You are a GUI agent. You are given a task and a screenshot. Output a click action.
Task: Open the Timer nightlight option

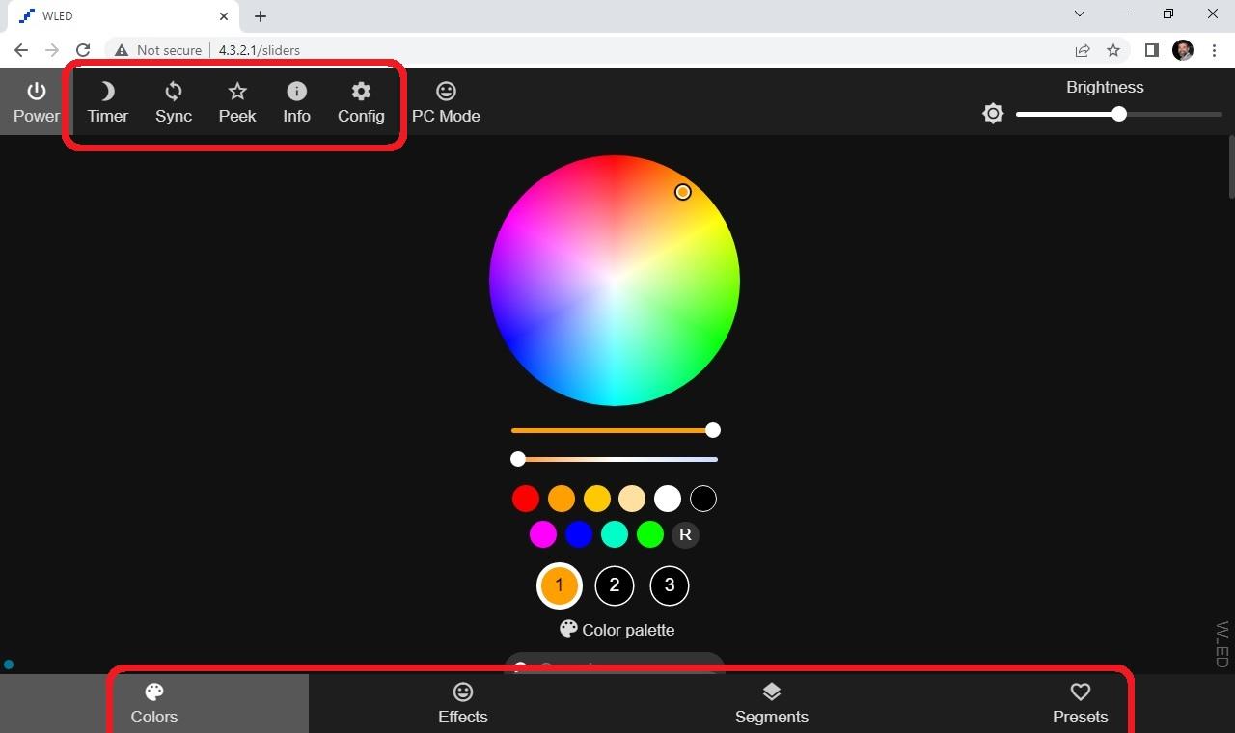pos(107,102)
